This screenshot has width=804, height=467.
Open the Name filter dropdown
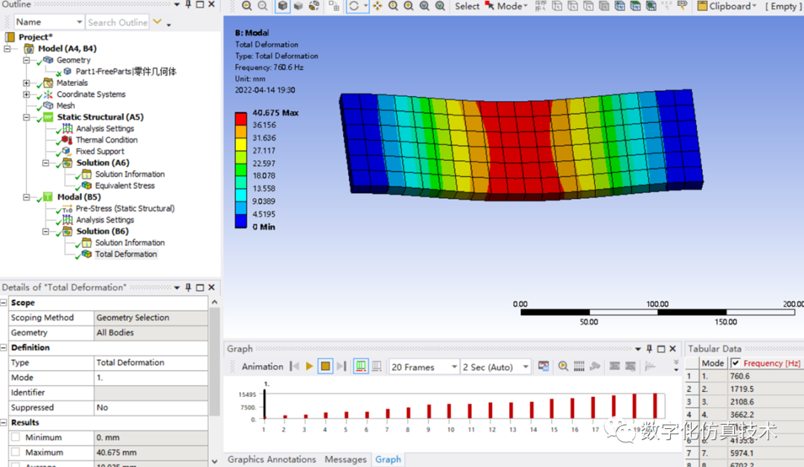pos(79,22)
